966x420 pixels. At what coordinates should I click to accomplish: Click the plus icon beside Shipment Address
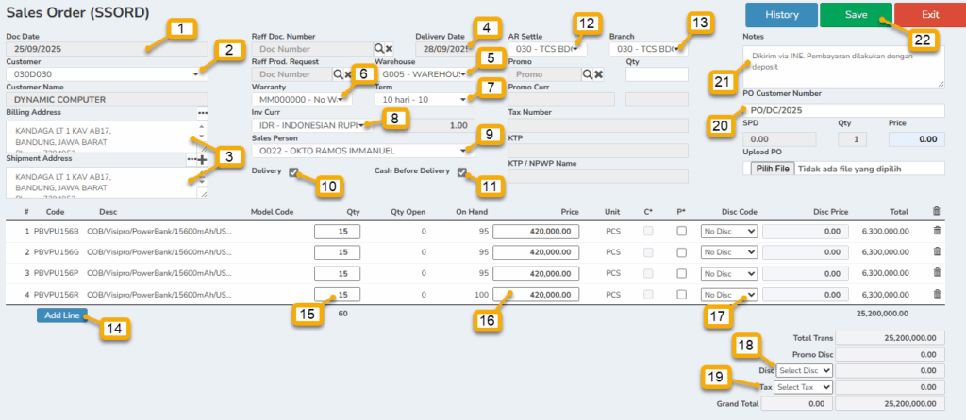(202, 159)
